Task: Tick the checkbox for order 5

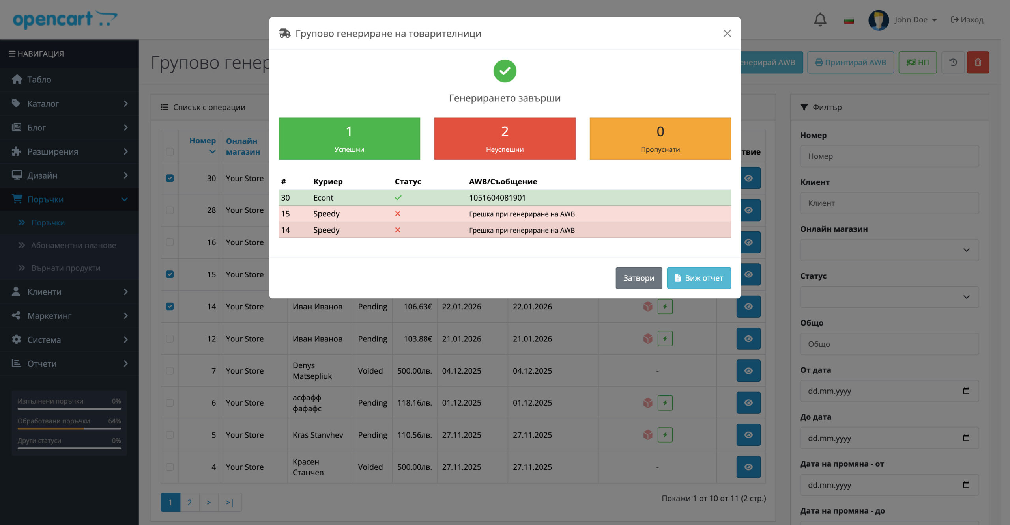Action: click(170, 435)
